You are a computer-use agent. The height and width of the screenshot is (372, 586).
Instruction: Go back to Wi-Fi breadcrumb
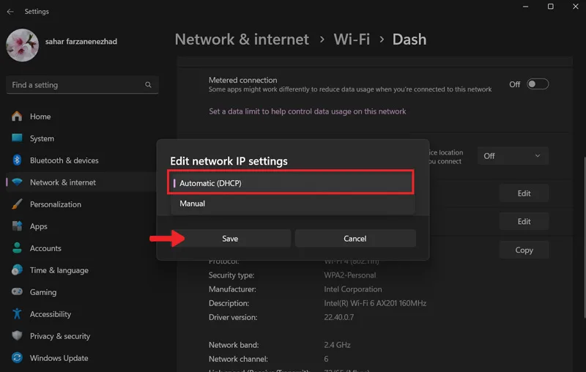[352, 40]
